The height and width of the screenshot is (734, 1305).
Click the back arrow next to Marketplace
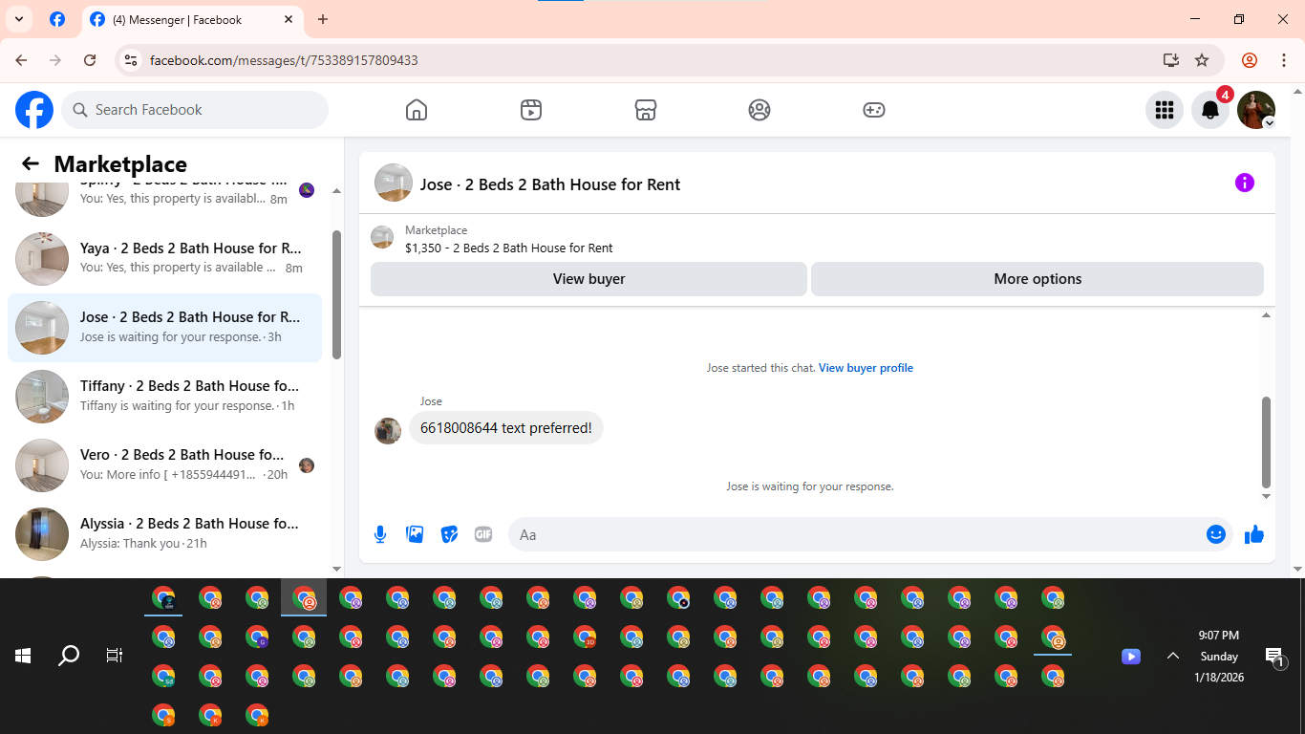(31, 163)
